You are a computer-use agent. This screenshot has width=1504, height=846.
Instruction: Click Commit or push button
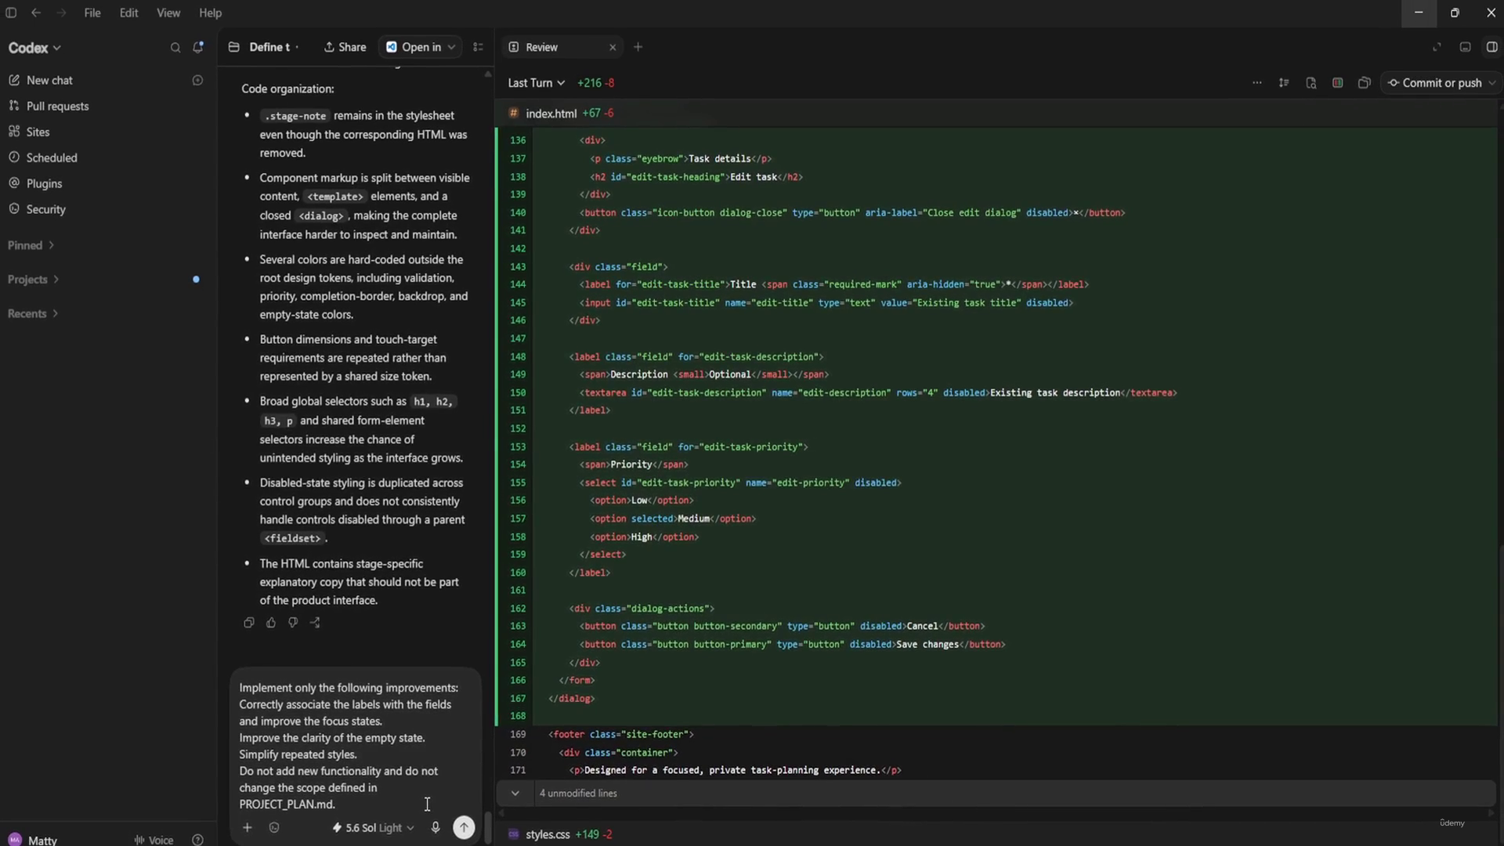pyautogui.click(x=1435, y=83)
